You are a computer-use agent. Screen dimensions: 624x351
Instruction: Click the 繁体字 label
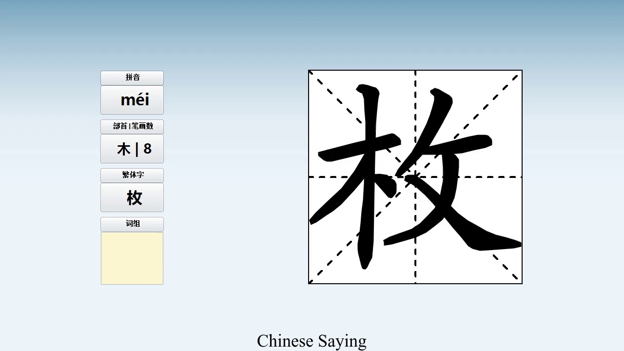[x=132, y=175]
